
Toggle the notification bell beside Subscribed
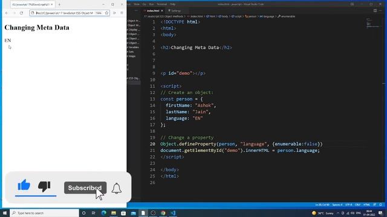117,189
